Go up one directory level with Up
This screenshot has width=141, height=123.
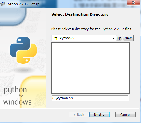tap(119, 38)
